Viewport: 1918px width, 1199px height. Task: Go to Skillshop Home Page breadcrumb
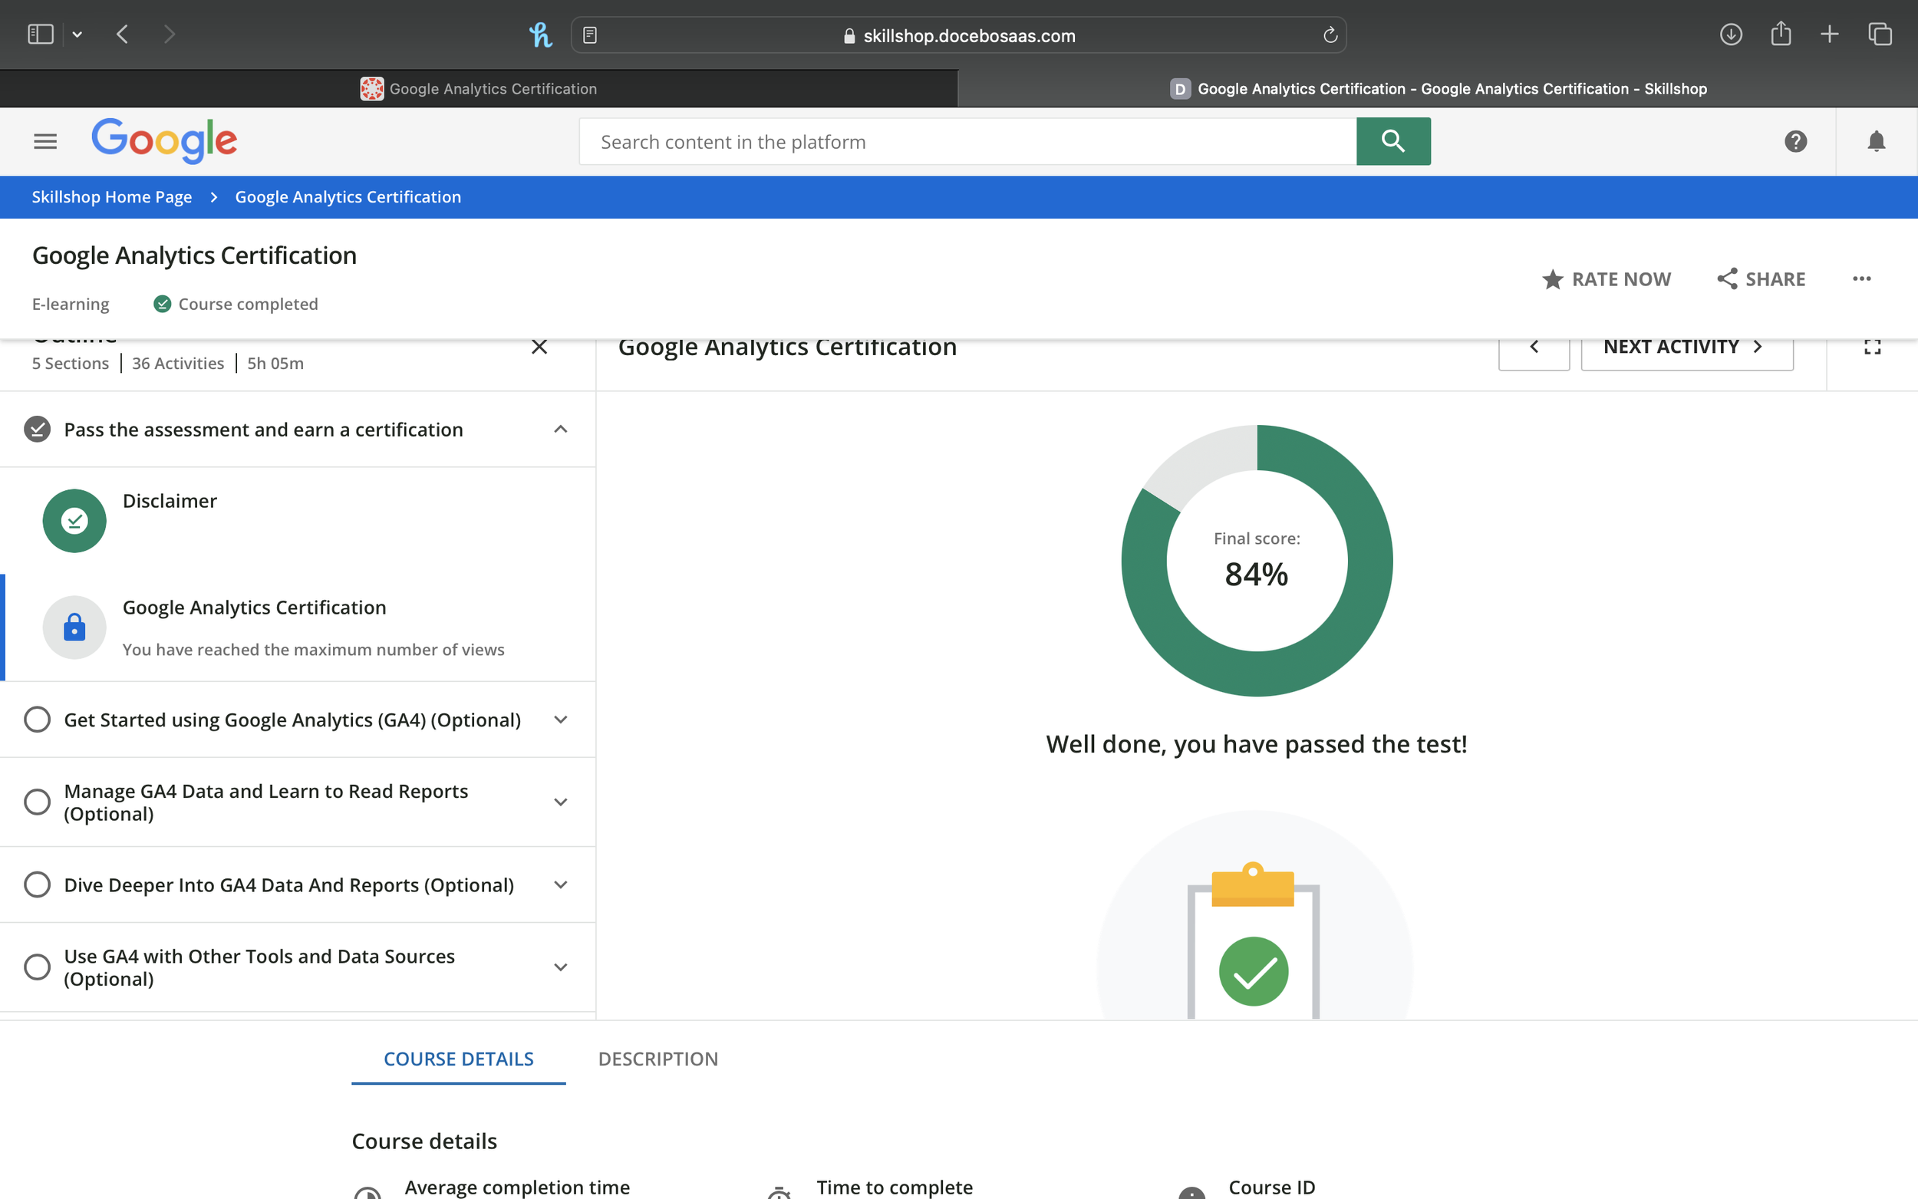(112, 196)
